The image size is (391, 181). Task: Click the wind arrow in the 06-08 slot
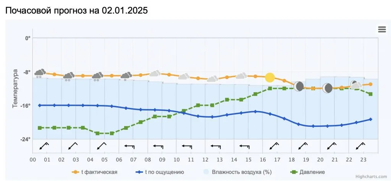coord(130,146)
